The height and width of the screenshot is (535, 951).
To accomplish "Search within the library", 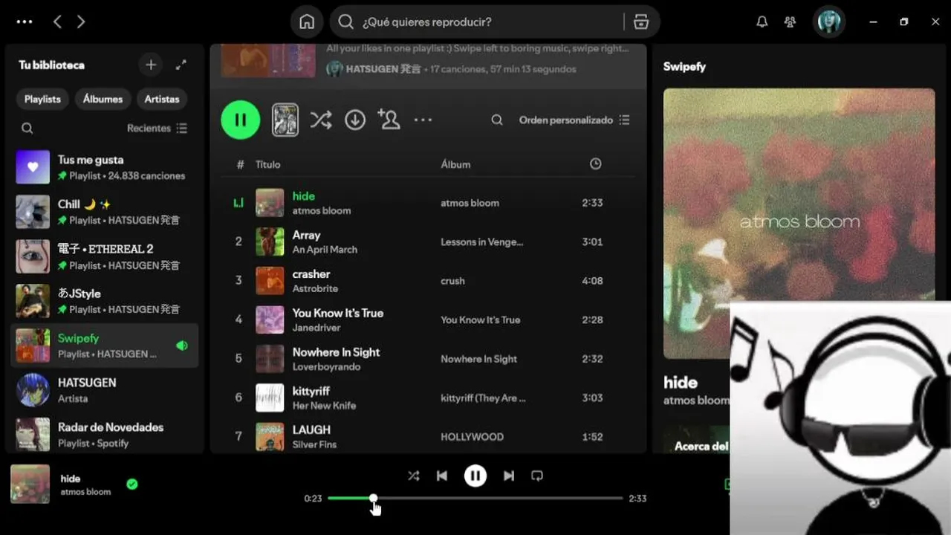I will pyautogui.click(x=27, y=128).
